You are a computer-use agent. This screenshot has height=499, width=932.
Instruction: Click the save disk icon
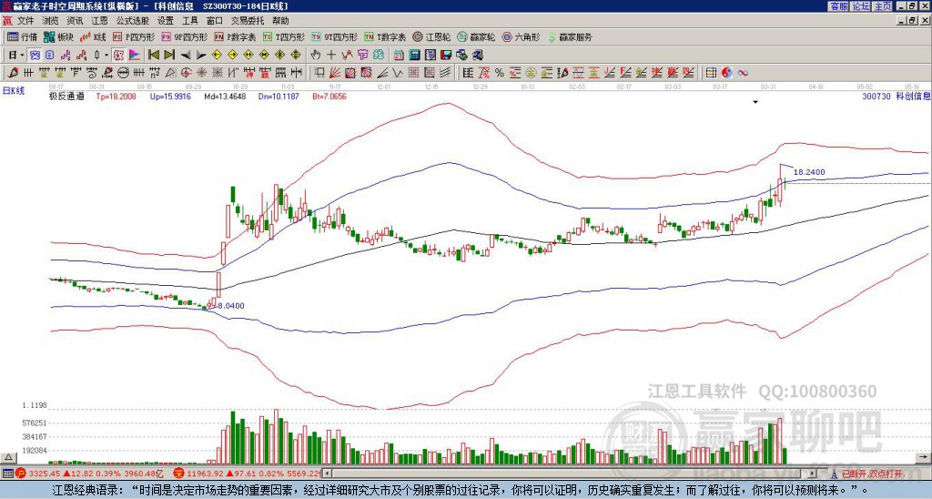click(x=446, y=56)
